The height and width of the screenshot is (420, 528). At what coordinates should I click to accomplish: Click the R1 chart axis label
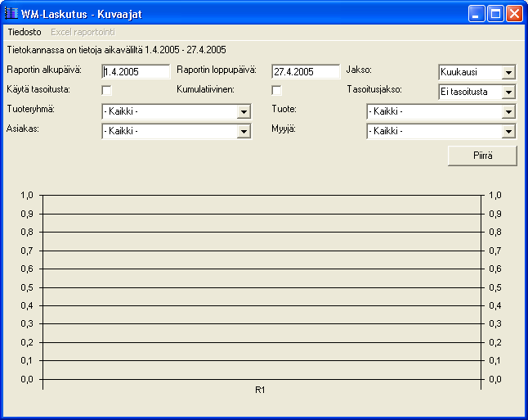point(260,390)
